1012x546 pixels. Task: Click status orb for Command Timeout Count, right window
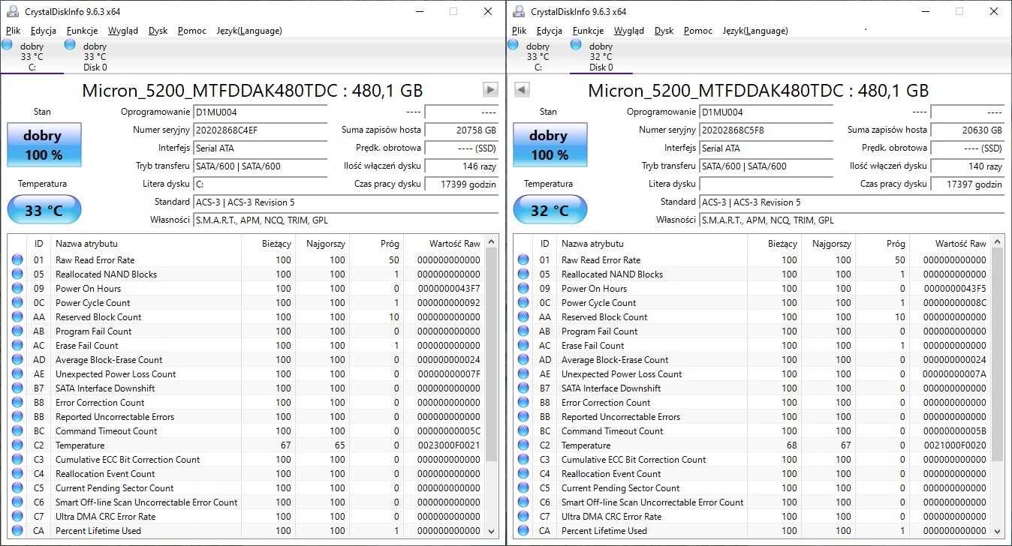[523, 430]
